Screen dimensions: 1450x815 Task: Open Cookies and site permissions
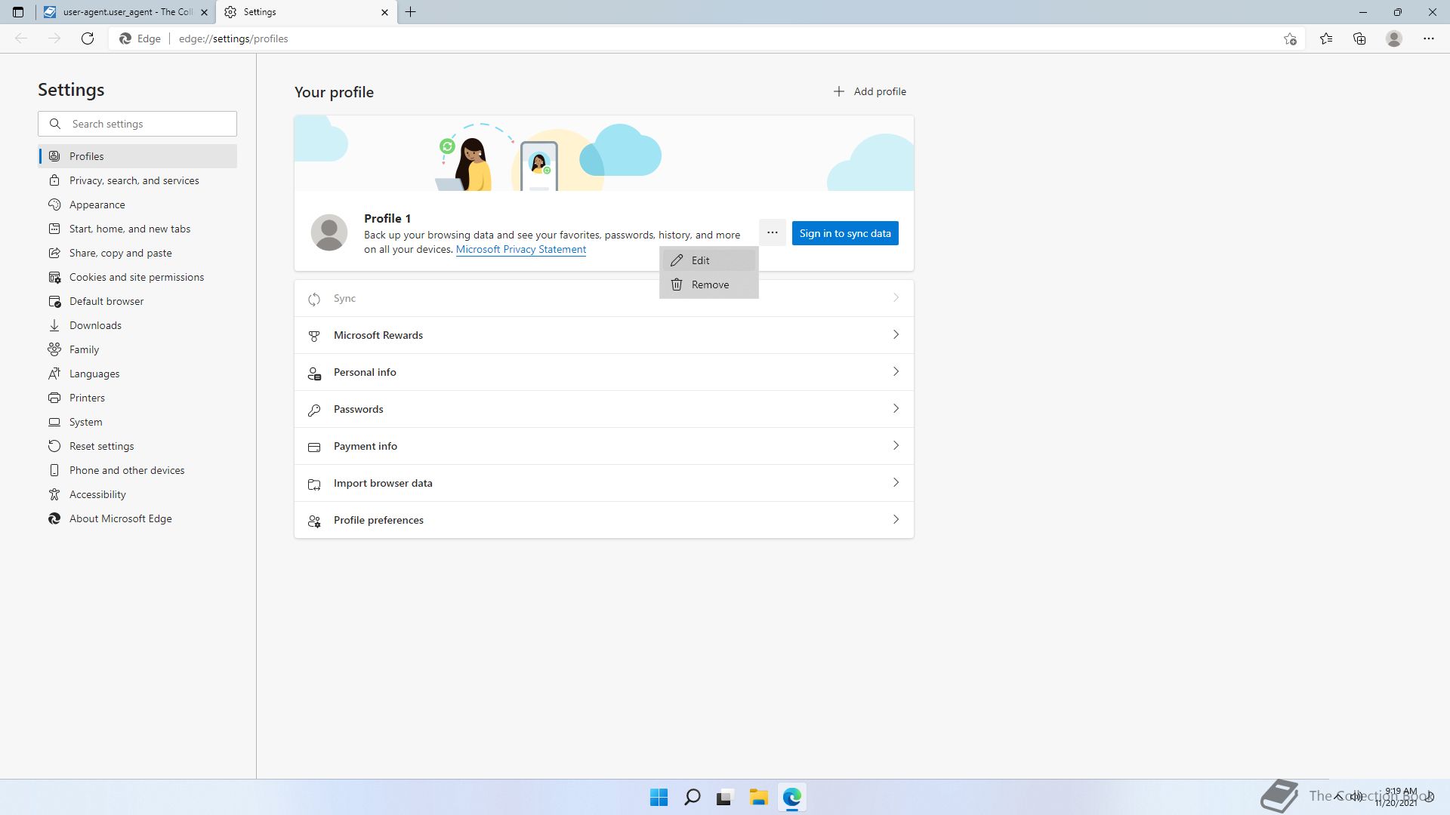coord(137,277)
